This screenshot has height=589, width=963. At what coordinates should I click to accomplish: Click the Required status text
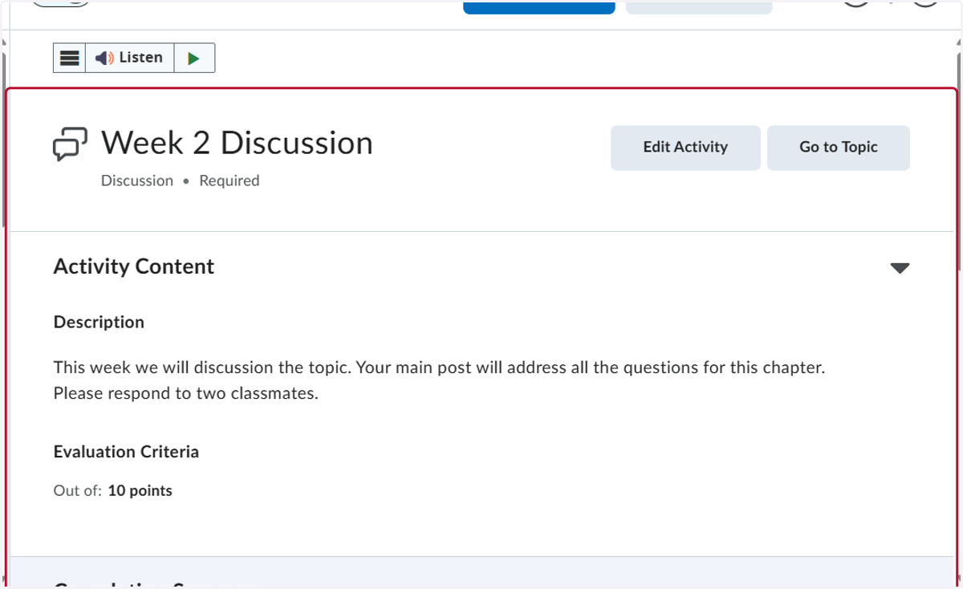point(230,181)
